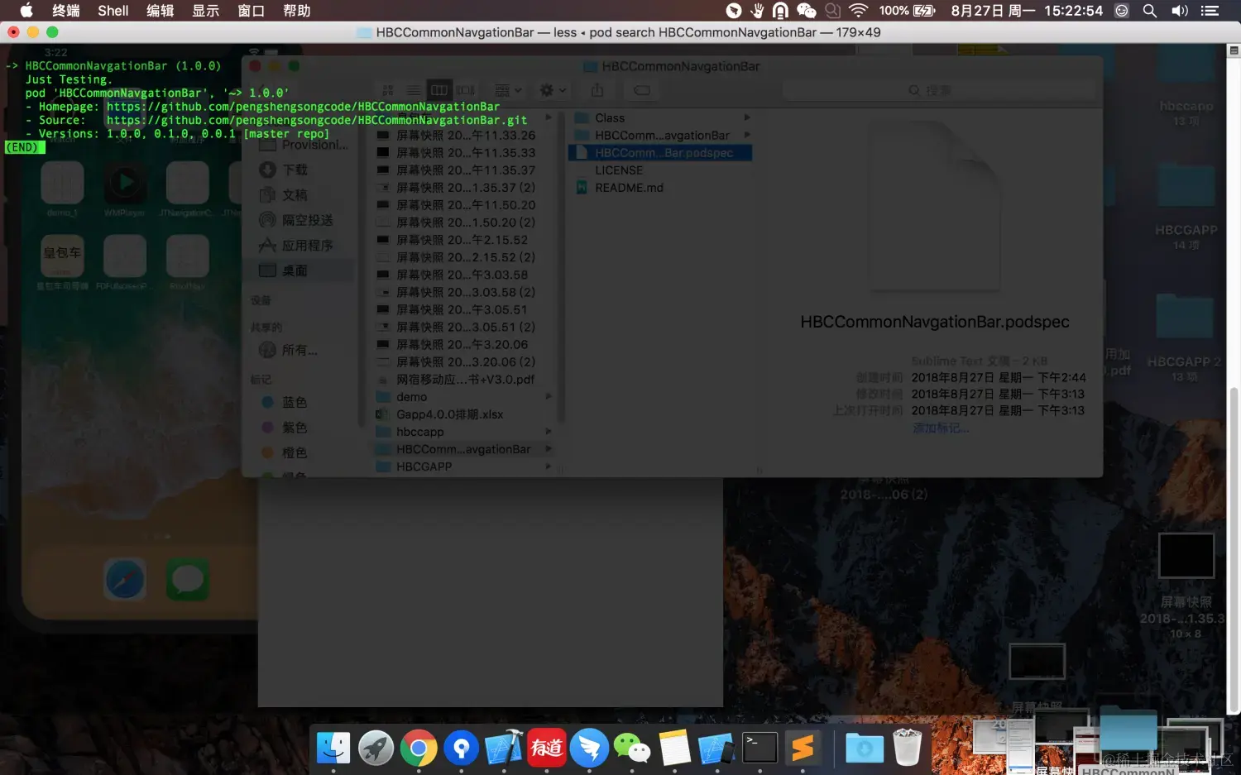Open DingTalk blue wing icon in Dock
This screenshot has height=775, width=1241.
(589, 749)
